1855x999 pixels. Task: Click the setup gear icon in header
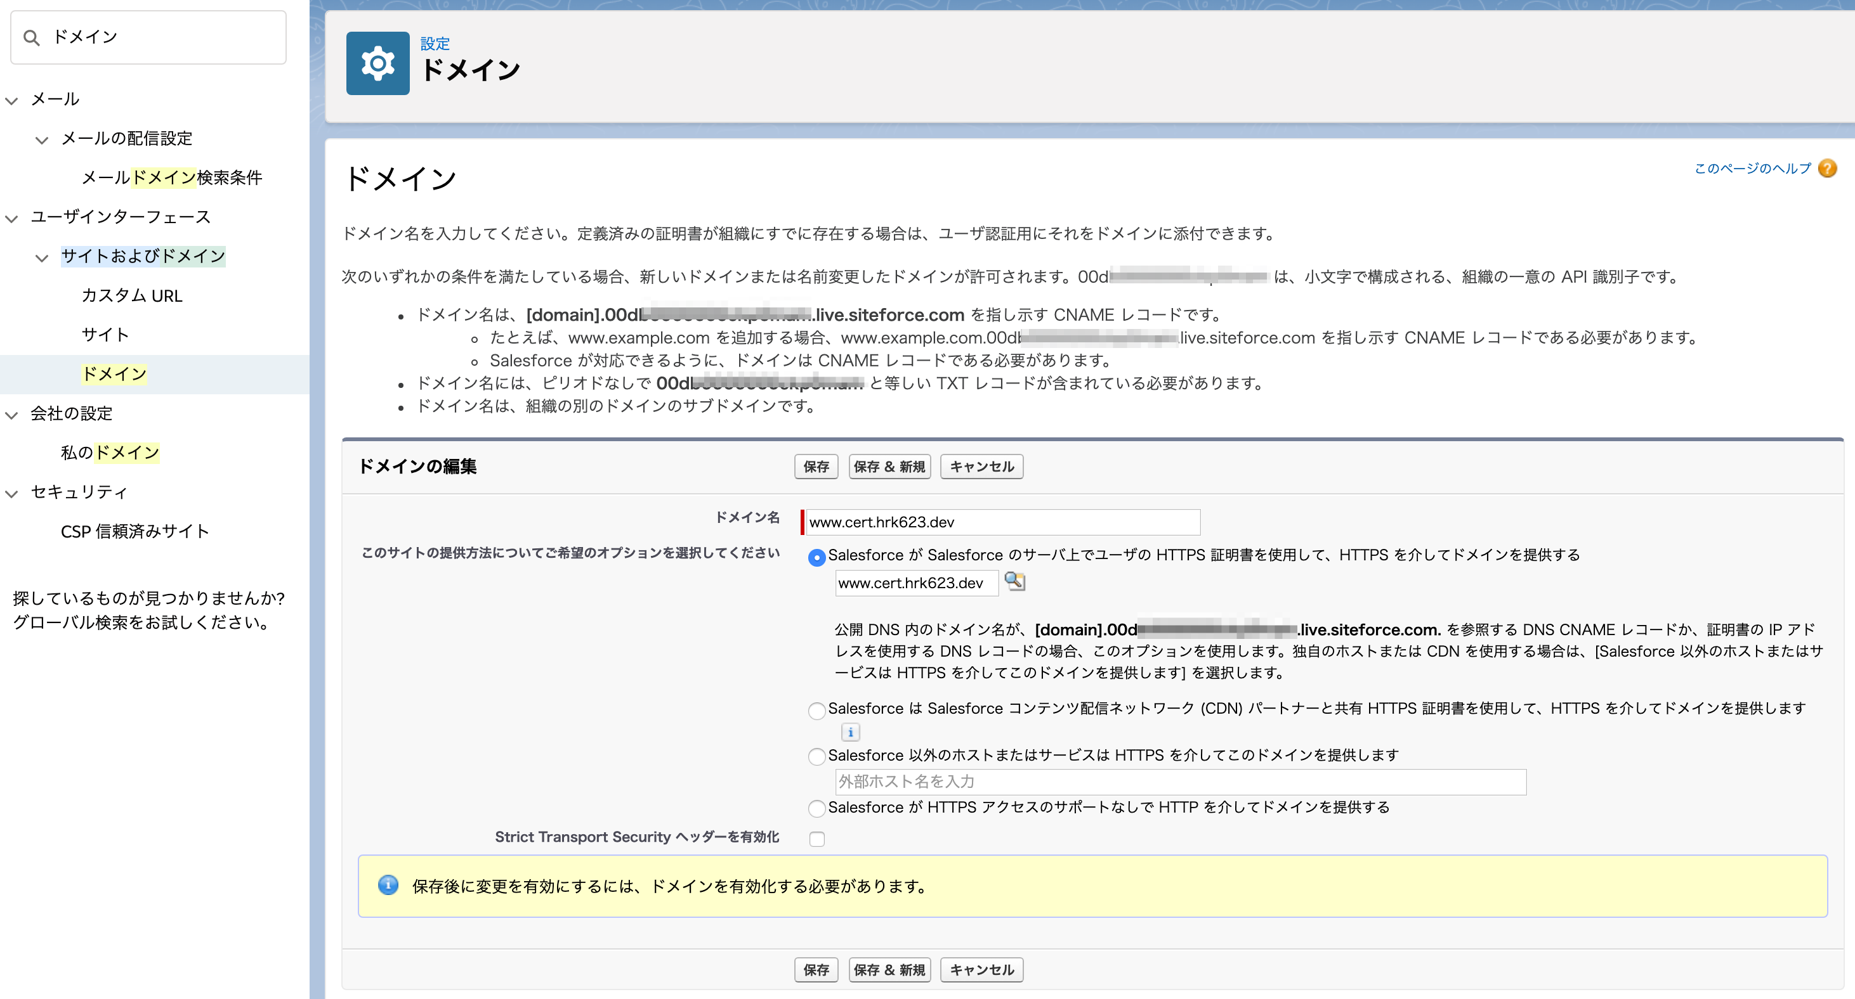(377, 63)
